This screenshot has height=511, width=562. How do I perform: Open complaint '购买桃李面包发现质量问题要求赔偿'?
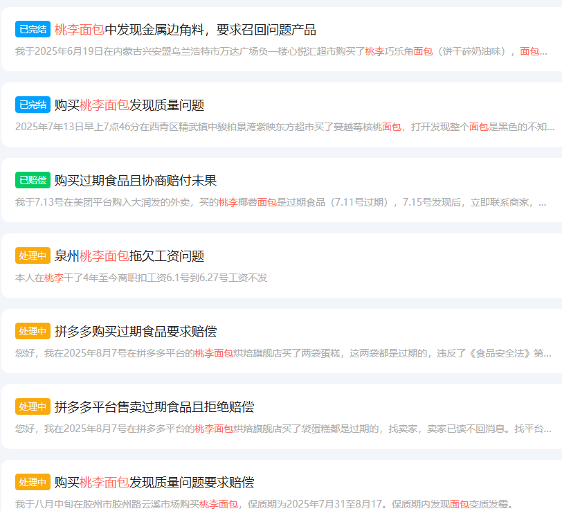click(154, 483)
